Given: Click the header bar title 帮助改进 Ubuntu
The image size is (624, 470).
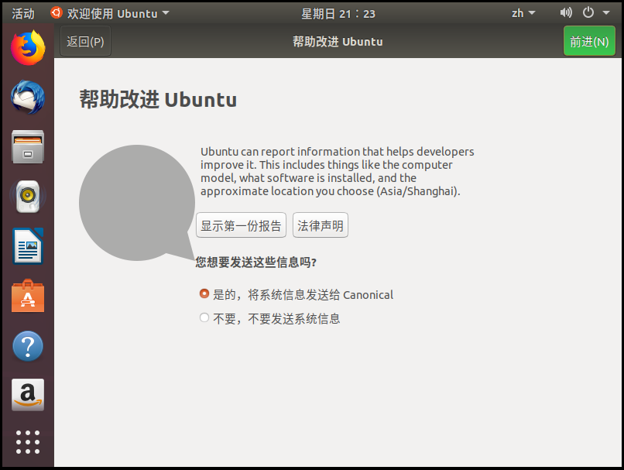Looking at the screenshot, I should pyautogui.click(x=338, y=41).
